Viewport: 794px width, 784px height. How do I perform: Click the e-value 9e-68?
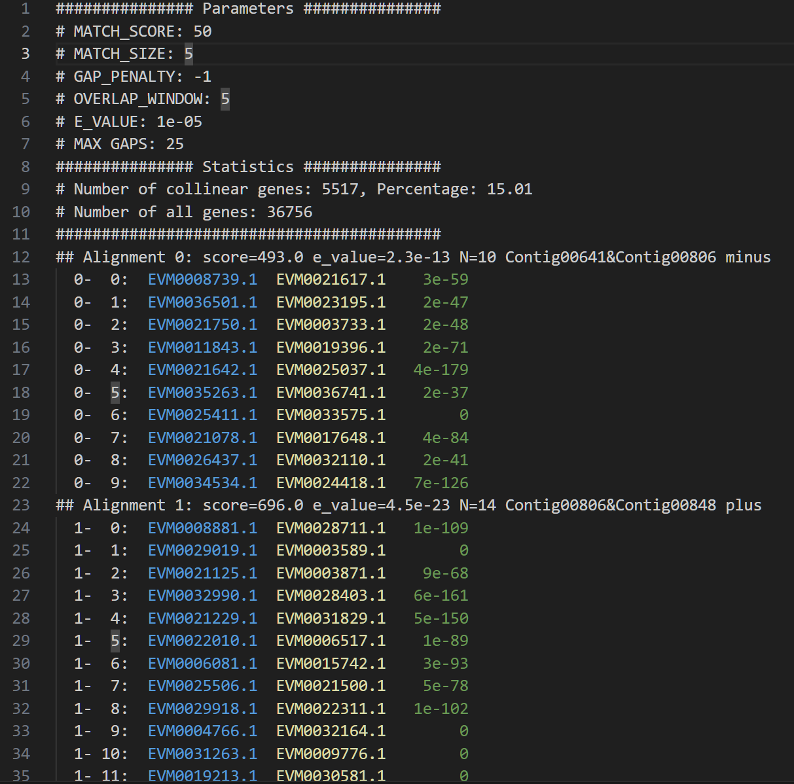tap(446, 573)
